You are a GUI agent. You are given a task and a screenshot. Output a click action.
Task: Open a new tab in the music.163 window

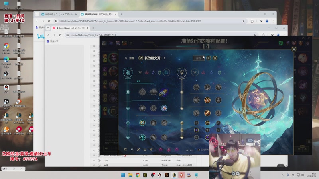point(93,28)
